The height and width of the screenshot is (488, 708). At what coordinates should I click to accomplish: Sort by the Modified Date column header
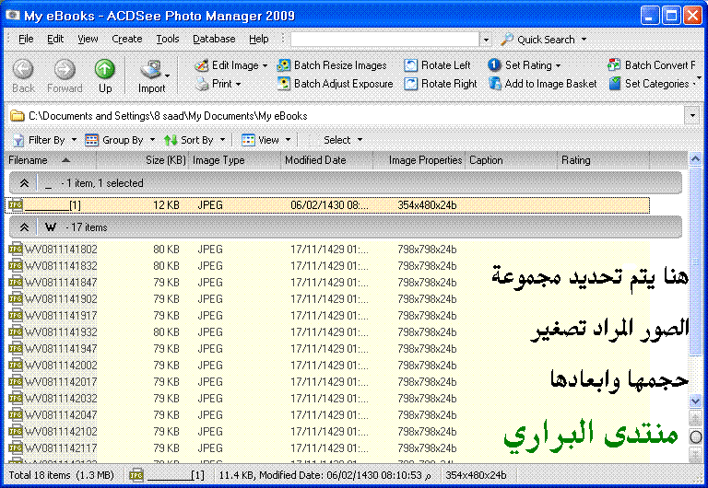(327, 160)
